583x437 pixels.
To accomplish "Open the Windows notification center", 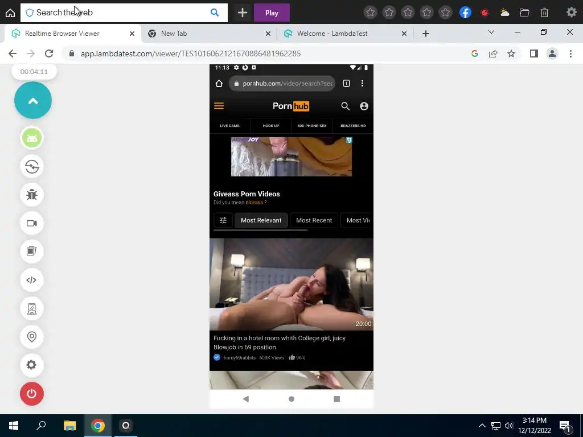I will coord(565,426).
